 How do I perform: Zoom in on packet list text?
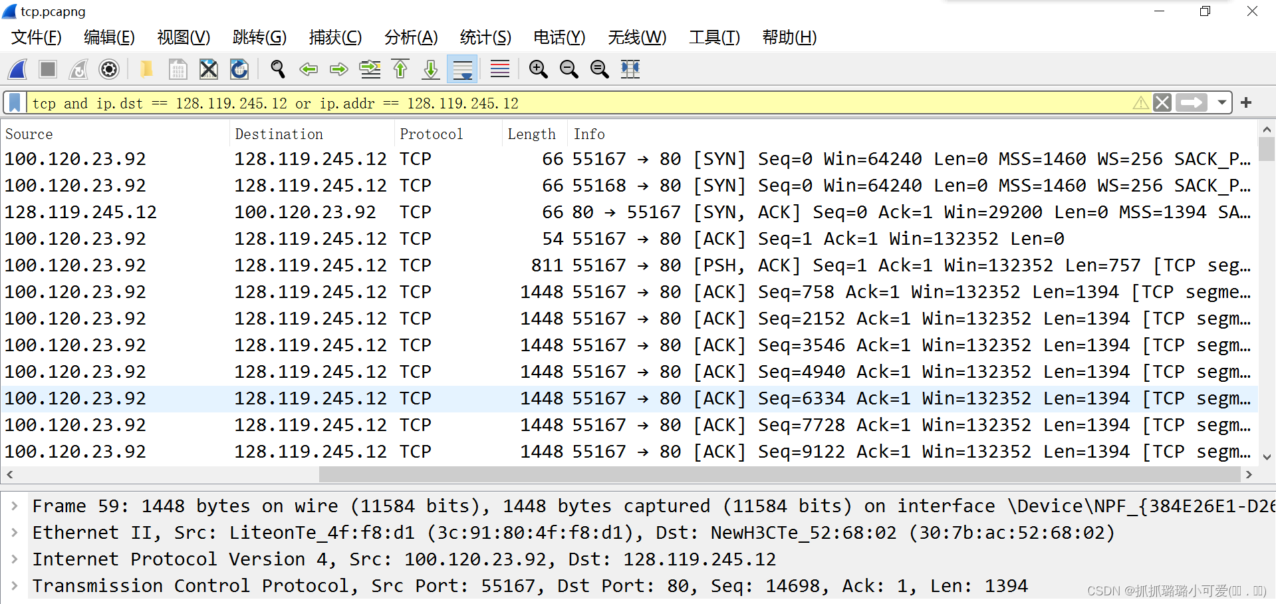pyautogui.click(x=538, y=69)
